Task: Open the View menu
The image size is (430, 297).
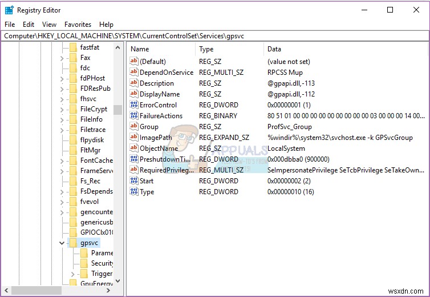Action: tap(49, 25)
